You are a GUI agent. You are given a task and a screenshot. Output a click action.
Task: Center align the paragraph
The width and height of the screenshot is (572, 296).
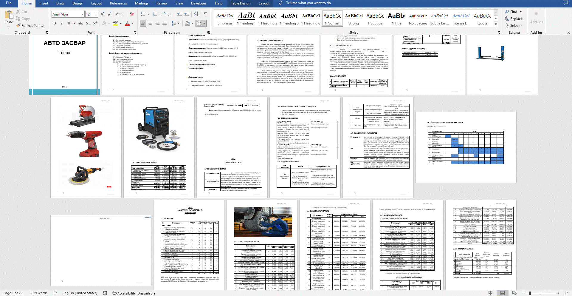coord(150,23)
